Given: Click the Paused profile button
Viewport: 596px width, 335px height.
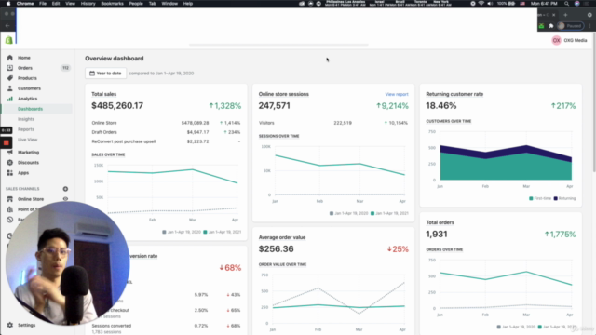Looking at the screenshot, I should pos(571,26).
